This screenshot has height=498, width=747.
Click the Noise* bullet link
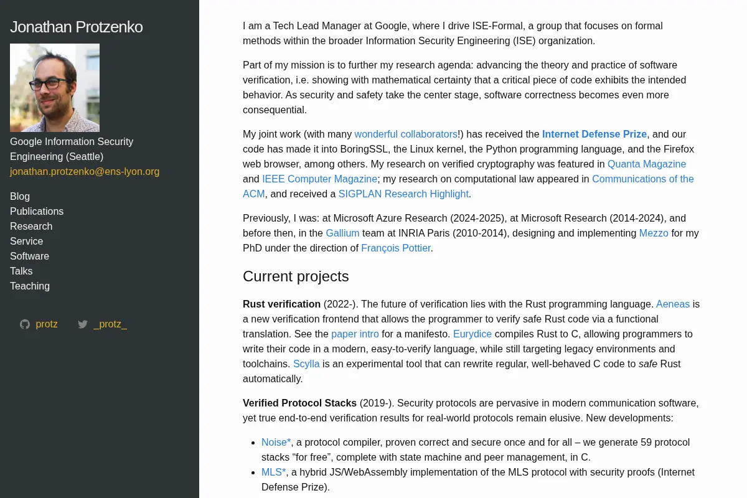276,442
